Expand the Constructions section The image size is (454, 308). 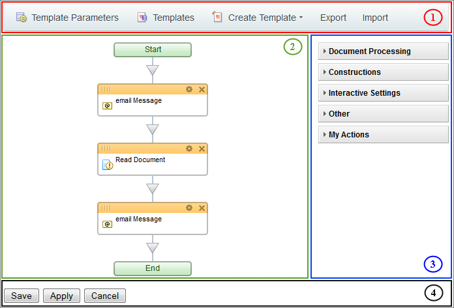click(383, 72)
